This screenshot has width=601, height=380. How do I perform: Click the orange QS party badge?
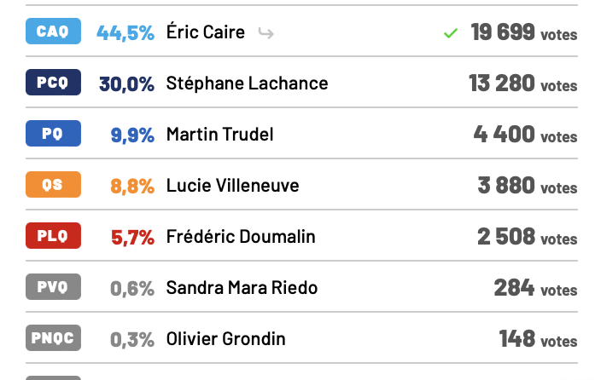53,184
